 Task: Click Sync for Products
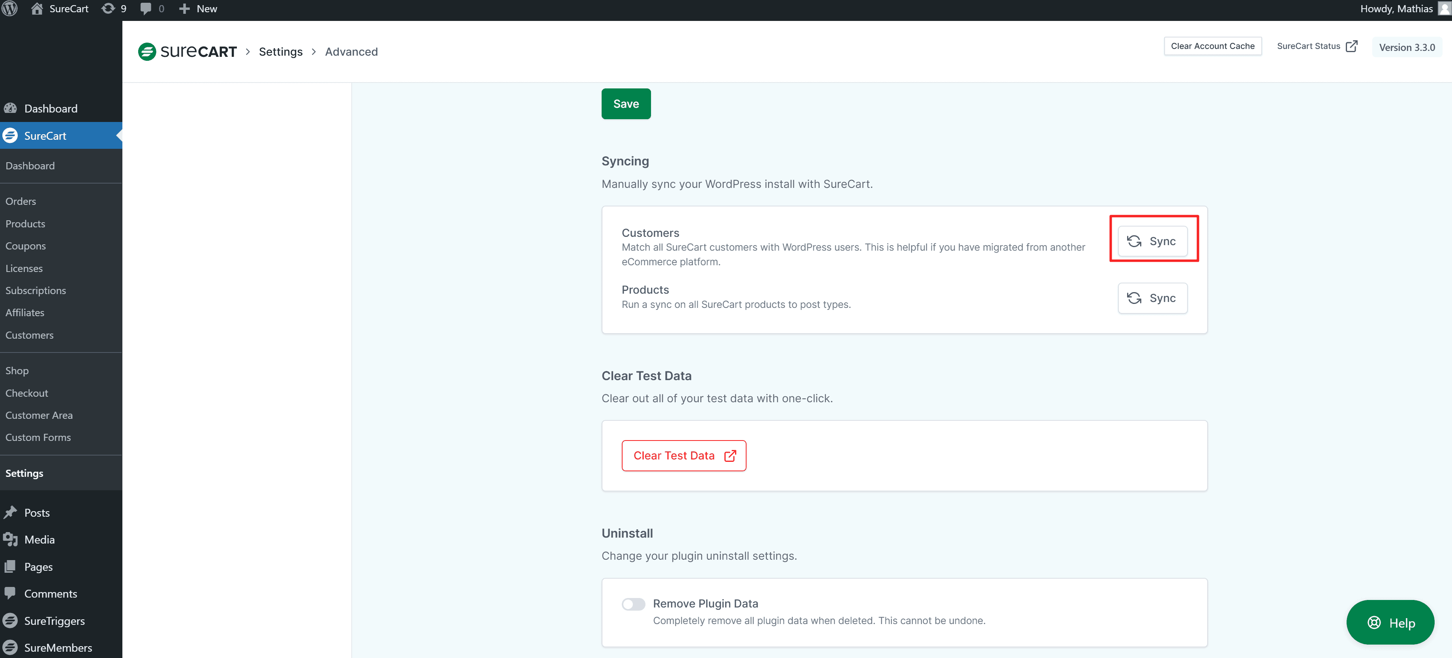(x=1152, y=298)
